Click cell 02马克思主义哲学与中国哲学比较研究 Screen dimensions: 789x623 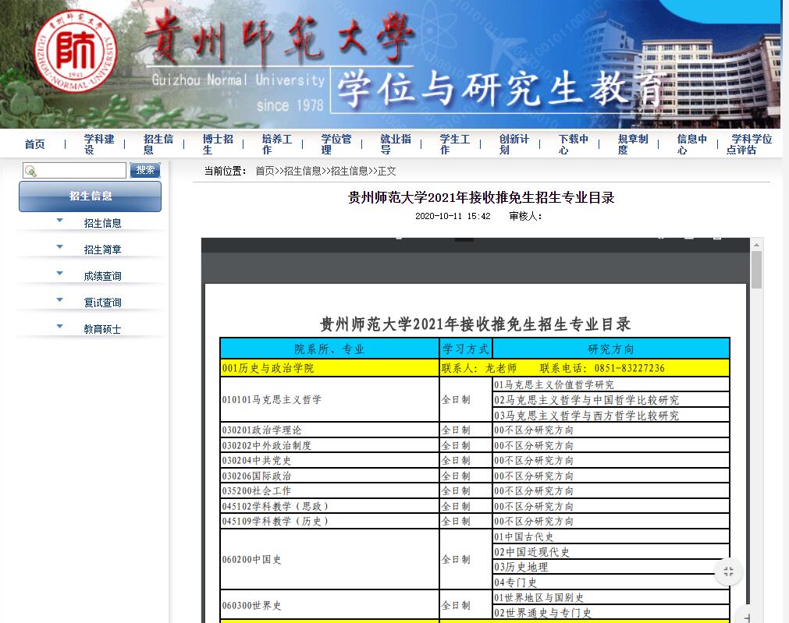click(x=611, y=400)
